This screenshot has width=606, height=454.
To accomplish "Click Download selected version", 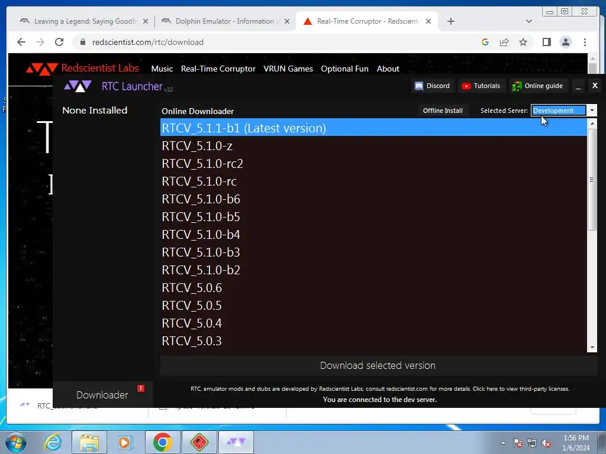I will click(378, 365).
